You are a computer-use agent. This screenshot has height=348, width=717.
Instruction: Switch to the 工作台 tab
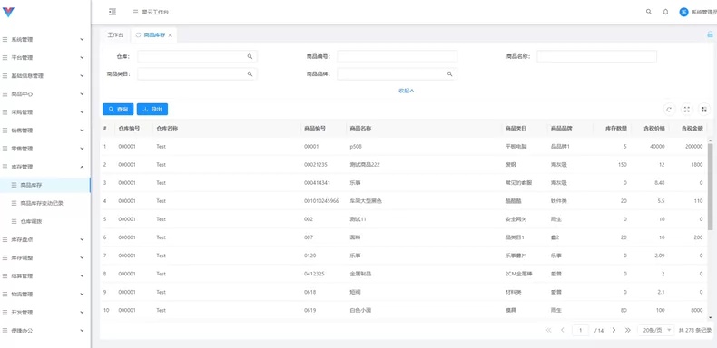click(x=115, y=34)
